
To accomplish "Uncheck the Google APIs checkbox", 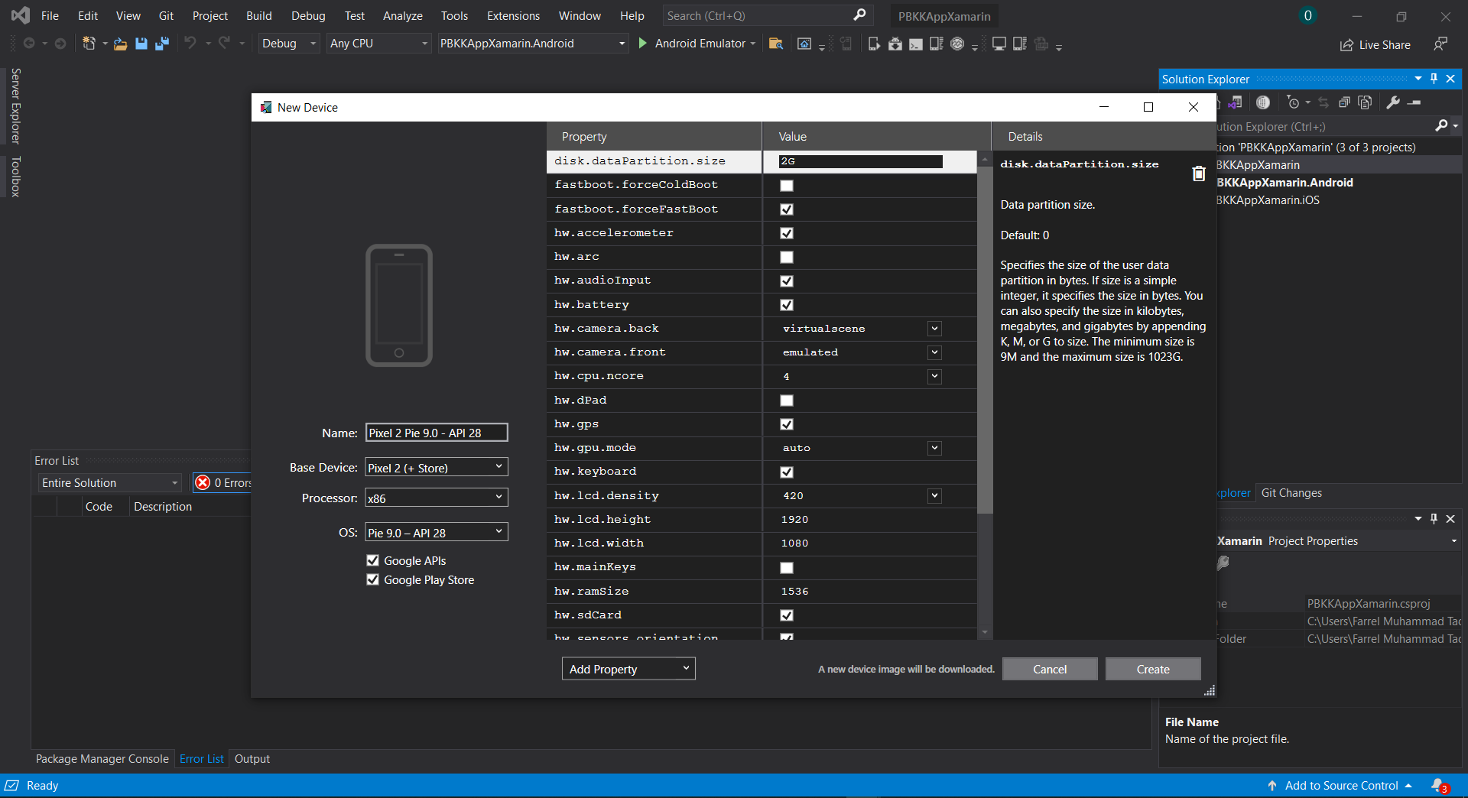I will [x=373, y=560].
